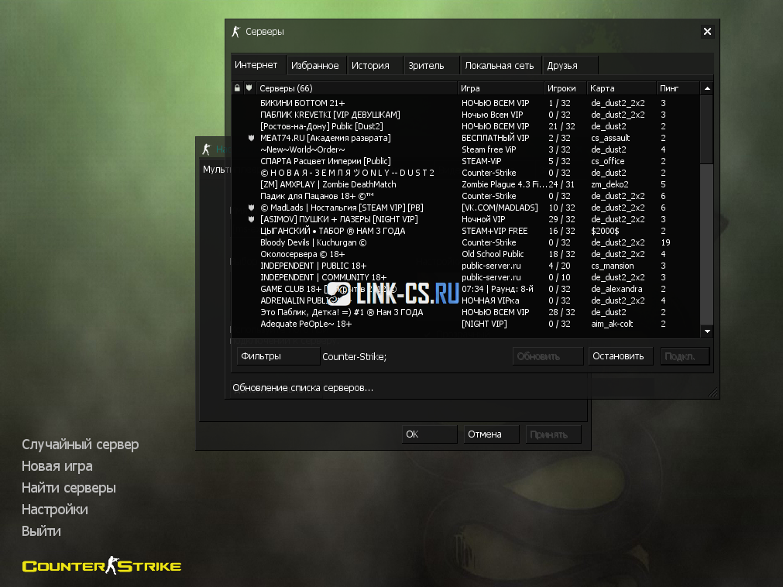Open the Локальная сеть tab

(x=500, y=66)
